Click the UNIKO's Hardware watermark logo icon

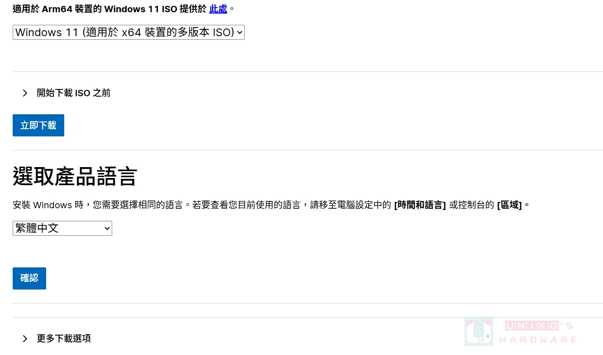point(479,332)
